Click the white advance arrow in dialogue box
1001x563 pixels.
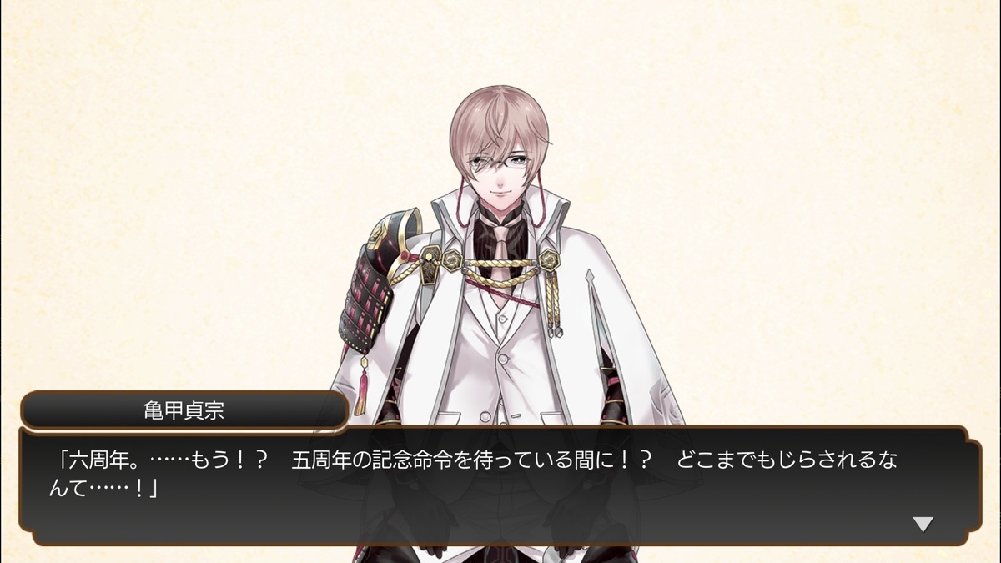[x=923, y=524]
